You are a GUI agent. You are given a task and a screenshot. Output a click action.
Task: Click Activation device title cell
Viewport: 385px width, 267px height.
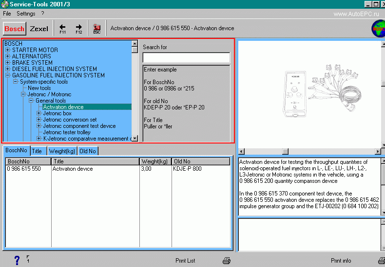coord(73,169)
